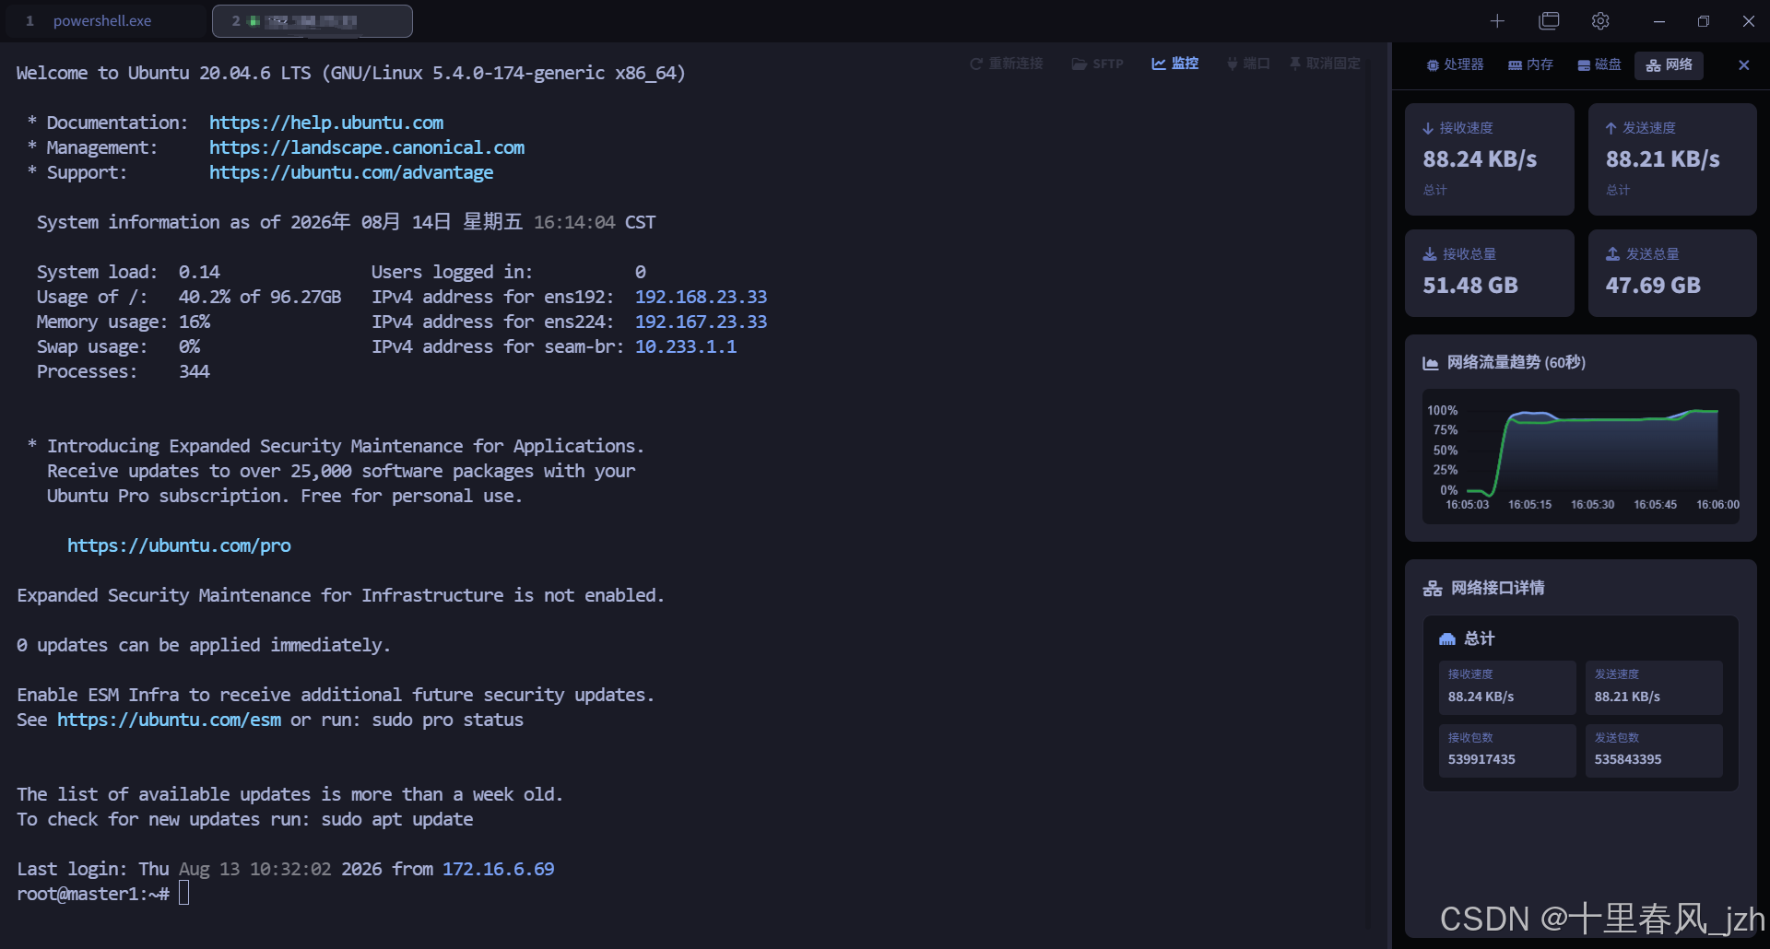Click the 总计 label under top receive speed
The width and height of the screenshot is (1770, 949).
tap(1435, 190)
